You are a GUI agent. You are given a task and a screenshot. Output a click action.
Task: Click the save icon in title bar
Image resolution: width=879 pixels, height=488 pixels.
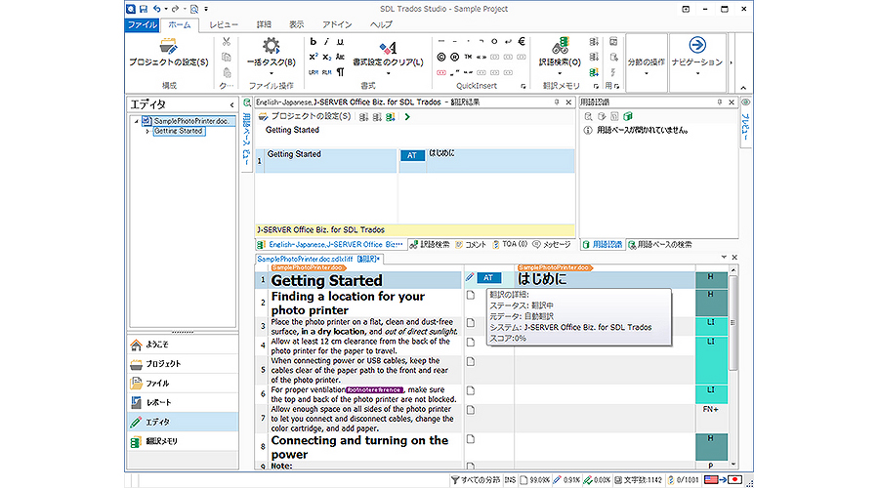tap(144, 9)
